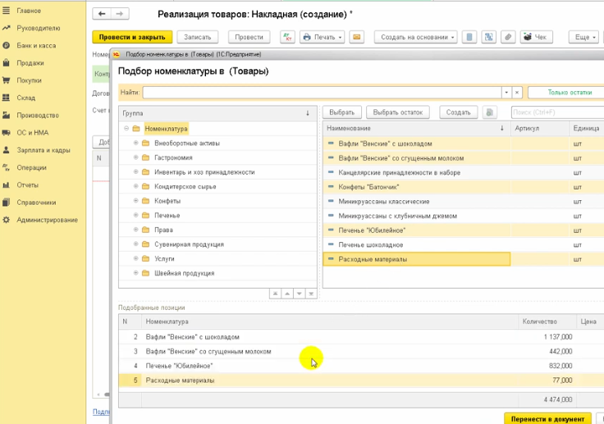Toggle the Только остатки filter

(565, 93)
